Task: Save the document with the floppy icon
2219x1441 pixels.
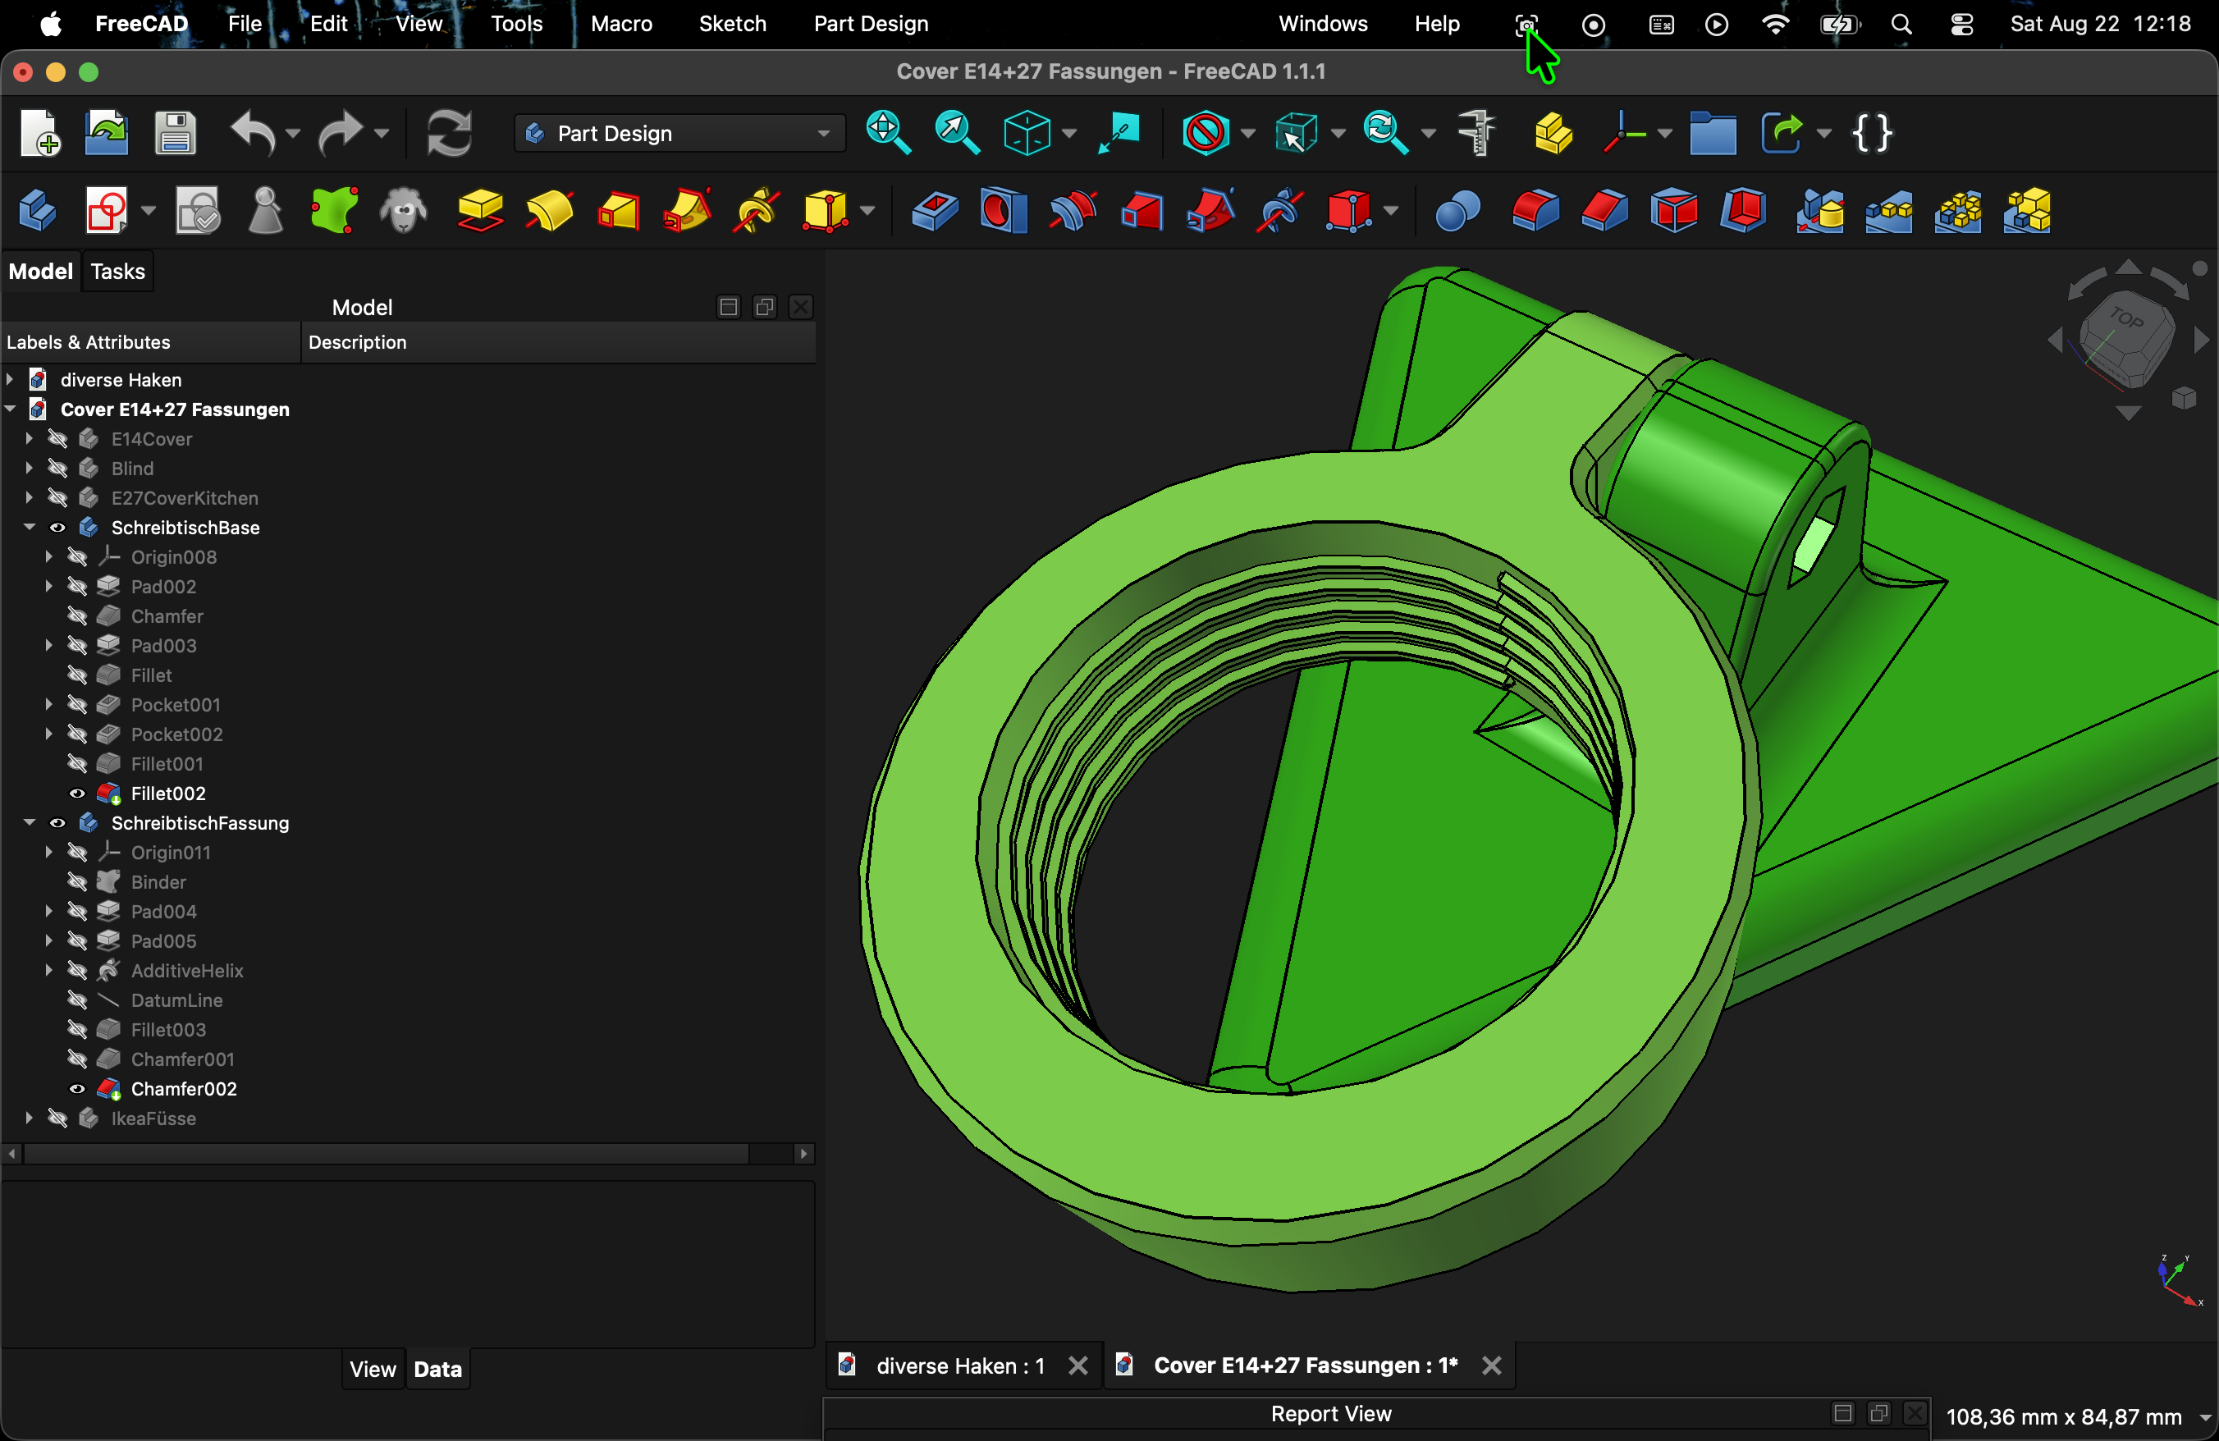Action: [x=174, y=133]
